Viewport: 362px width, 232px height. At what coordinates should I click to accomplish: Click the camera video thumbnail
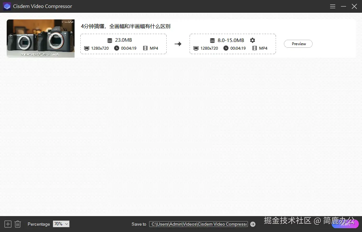[40, 39]
